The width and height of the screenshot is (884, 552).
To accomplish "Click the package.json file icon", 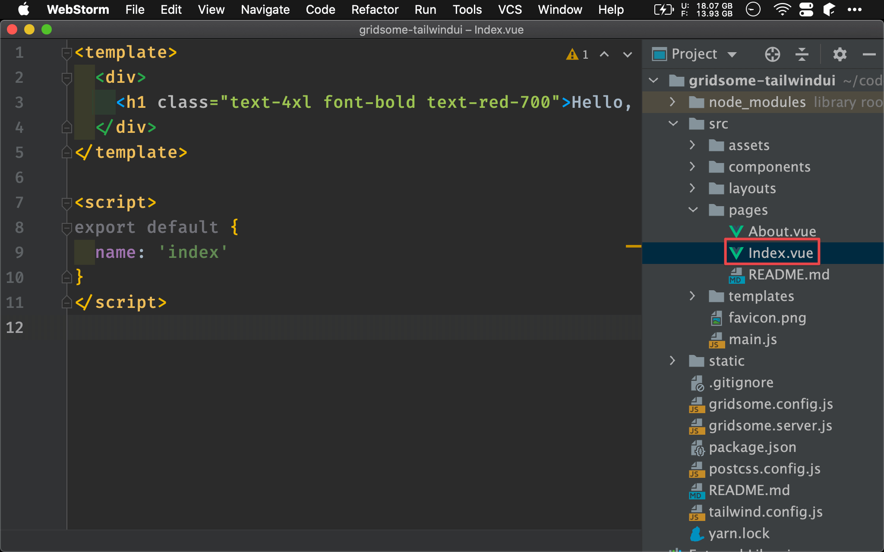I will (697, 448).
